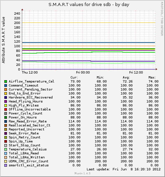Click the Spin_Up_Time legend label
This screenshot has height=177, width=165.
(x=21, y=141)
